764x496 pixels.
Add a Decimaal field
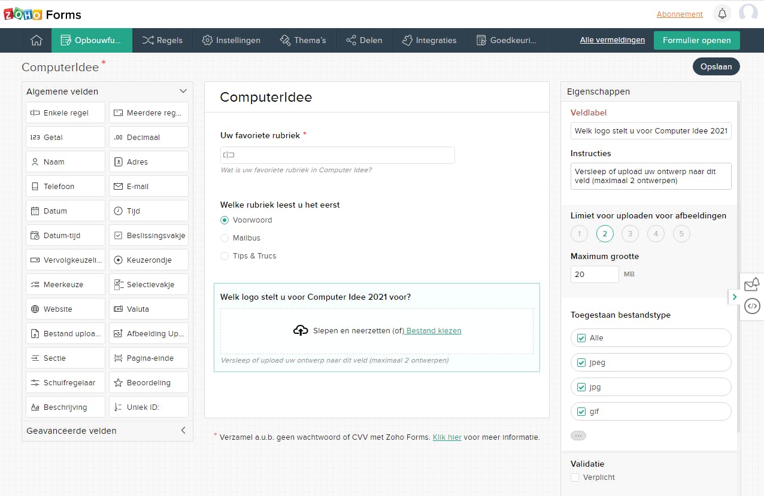149,137
